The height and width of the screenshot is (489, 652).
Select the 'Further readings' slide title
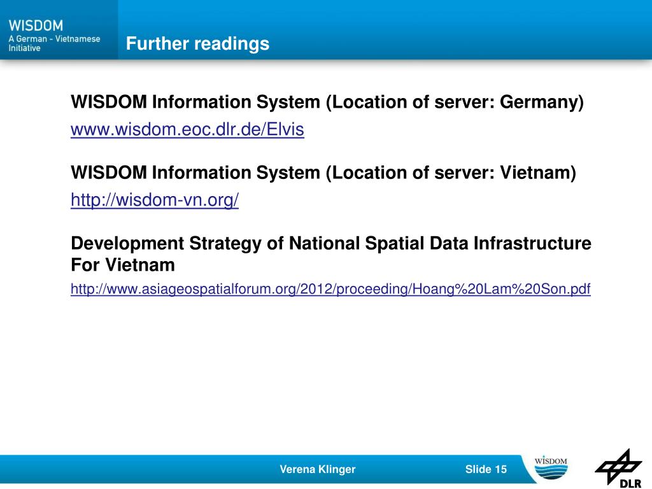[197, 43]
